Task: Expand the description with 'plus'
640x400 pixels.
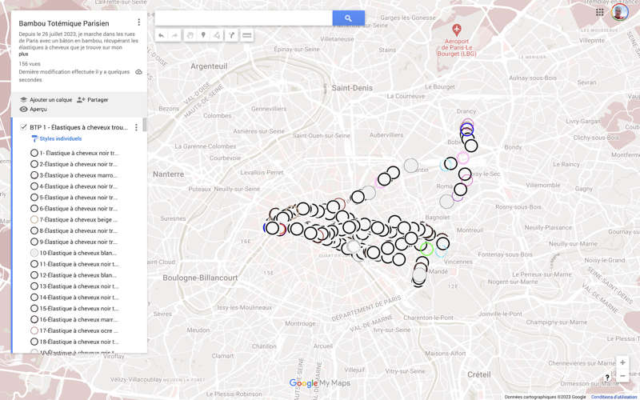Action: point(23,54)
